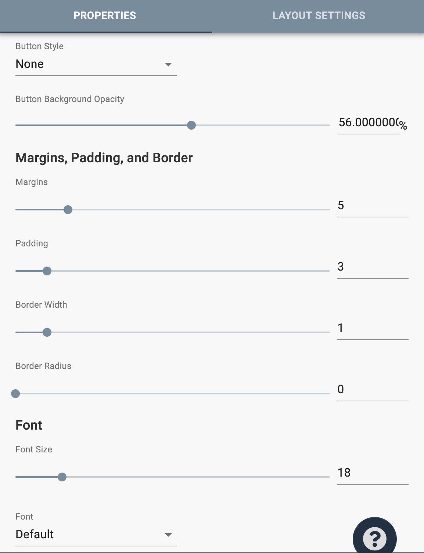Click the help question mark icon
The height and width of the screenshot is (553, 424).
pos(374,538)
